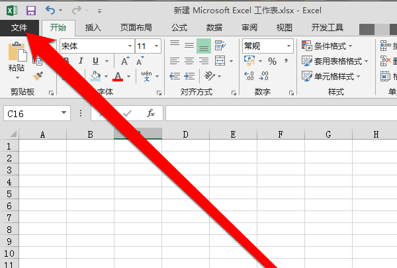This screenshot has width=397, height=268.
Task: Click inside the formula bar
Action: point(281,113)
